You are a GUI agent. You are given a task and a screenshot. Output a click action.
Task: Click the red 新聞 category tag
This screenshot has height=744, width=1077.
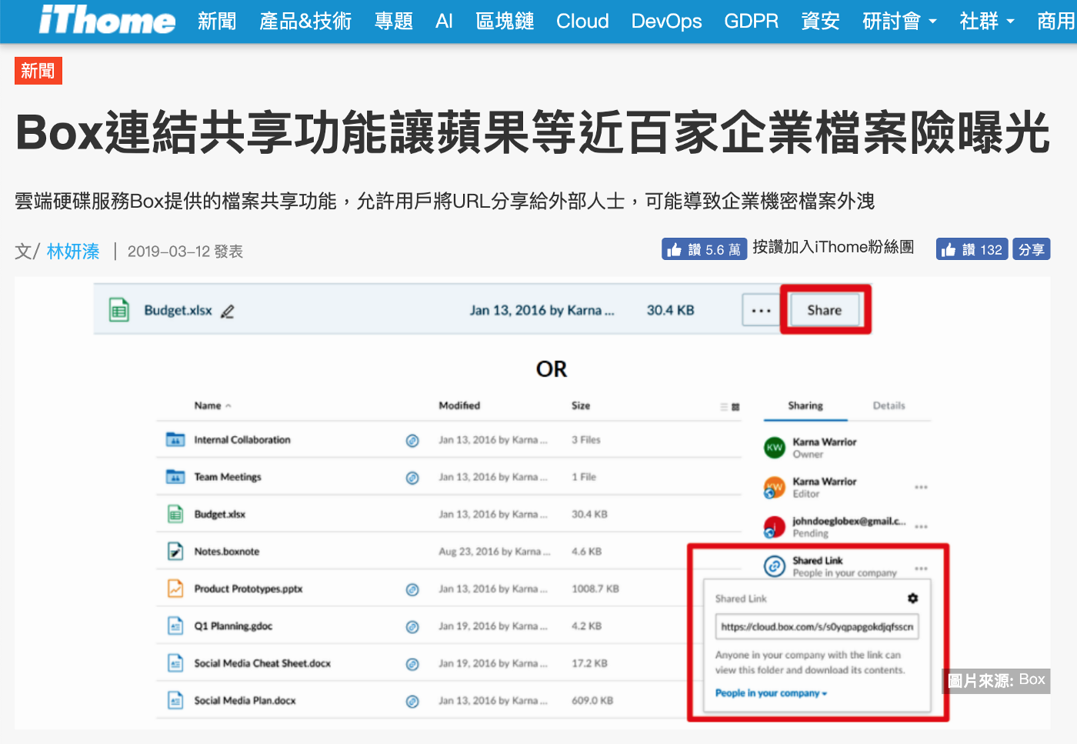38,71
